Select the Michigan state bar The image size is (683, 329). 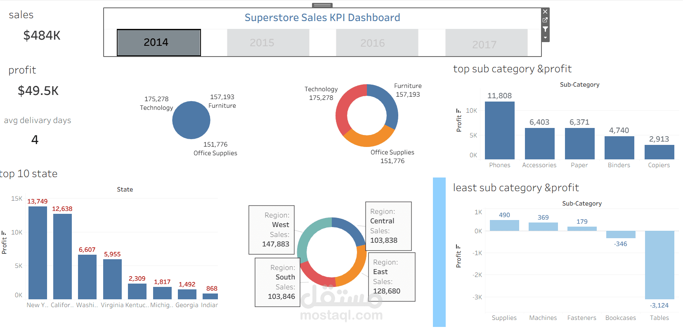coord(162,293)
